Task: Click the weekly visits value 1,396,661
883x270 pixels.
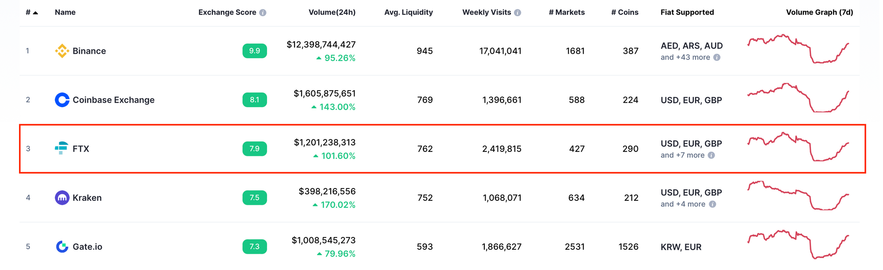Action: point(502,100)
